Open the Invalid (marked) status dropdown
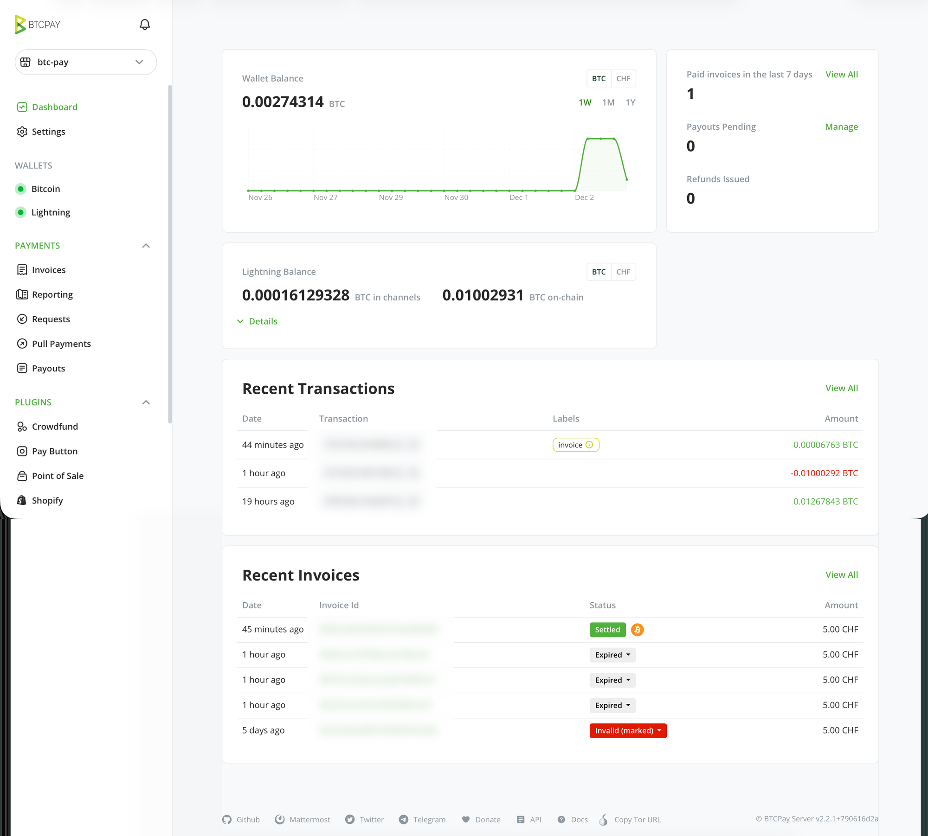Viewport: 928px width, 836px height. tap(628, 731)
